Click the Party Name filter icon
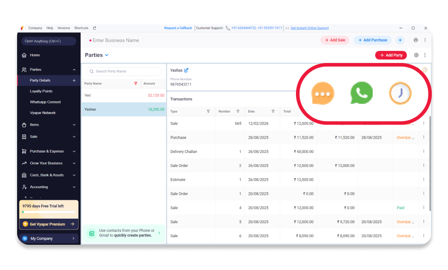This screenshot has width=448, height=270. pyautogui.click(x=136, y=84)
